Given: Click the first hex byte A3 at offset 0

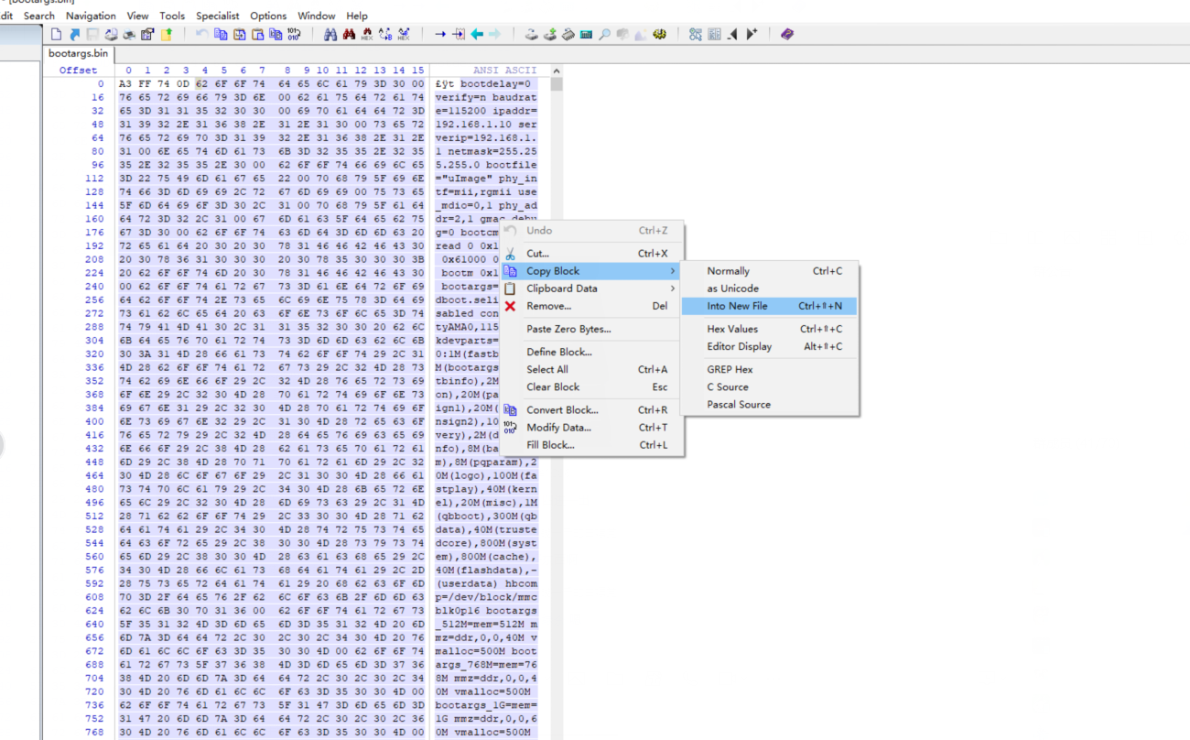Looking at the screenshot, I should pos(125,83).
